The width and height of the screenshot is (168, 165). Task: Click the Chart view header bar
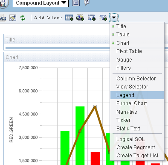57,57
